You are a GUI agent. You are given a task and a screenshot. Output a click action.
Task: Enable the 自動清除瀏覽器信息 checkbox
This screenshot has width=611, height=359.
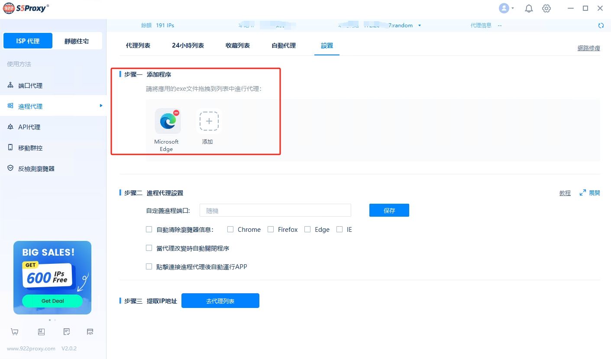pyautogui.click(x=149, y=230)
